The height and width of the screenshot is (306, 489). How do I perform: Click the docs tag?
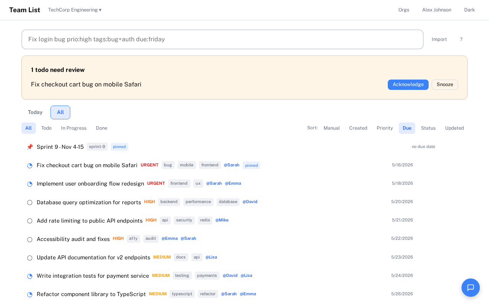181,257
